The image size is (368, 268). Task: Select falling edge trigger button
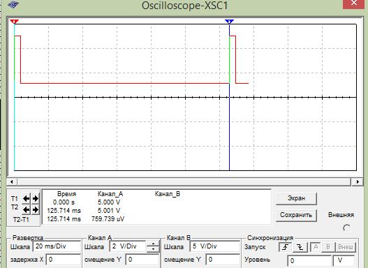point(300,247)
